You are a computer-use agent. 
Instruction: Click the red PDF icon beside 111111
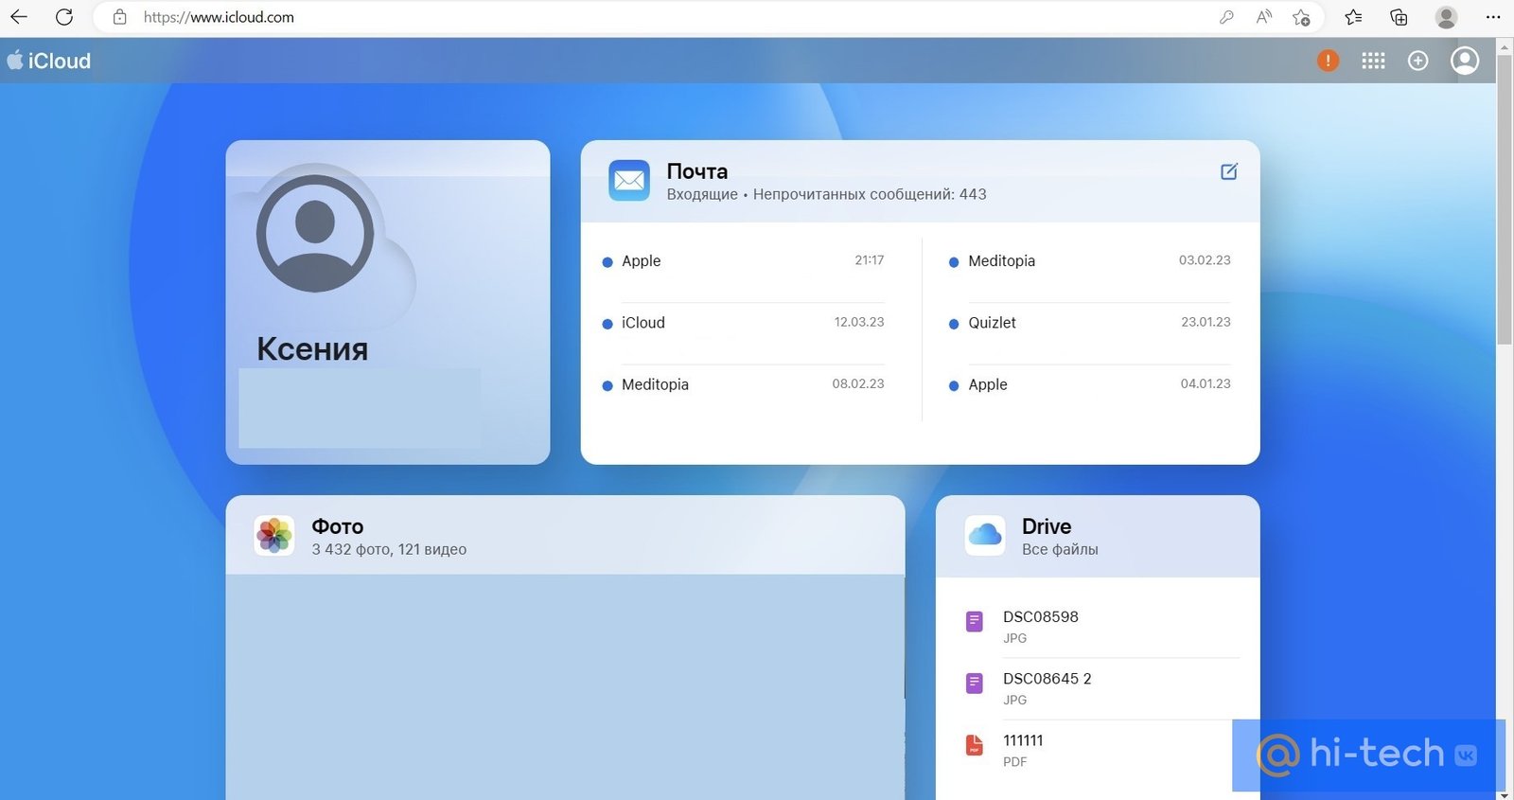[974, 745]
